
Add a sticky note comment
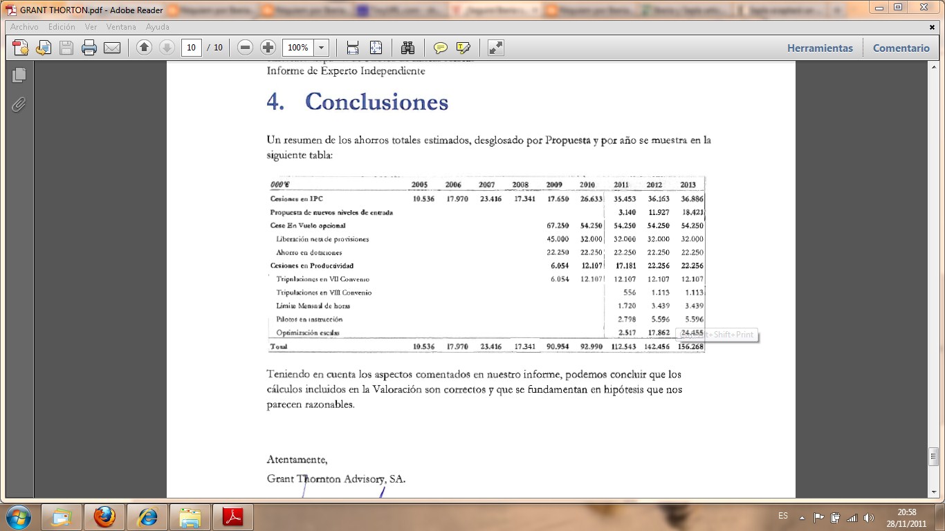tap(441, 48)
